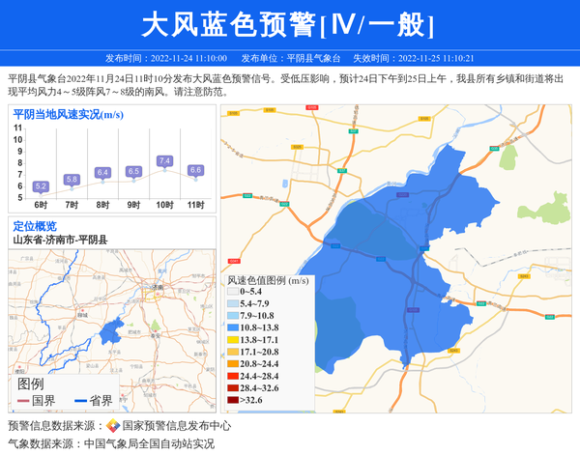Click the 7.4 wind speed marker at 10时
Viewport: 580px width, 455px height.
pyautogui.click(x=164, y=161)
